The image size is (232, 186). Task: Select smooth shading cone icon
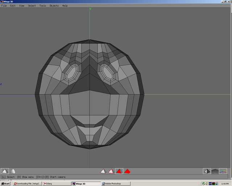13,171
